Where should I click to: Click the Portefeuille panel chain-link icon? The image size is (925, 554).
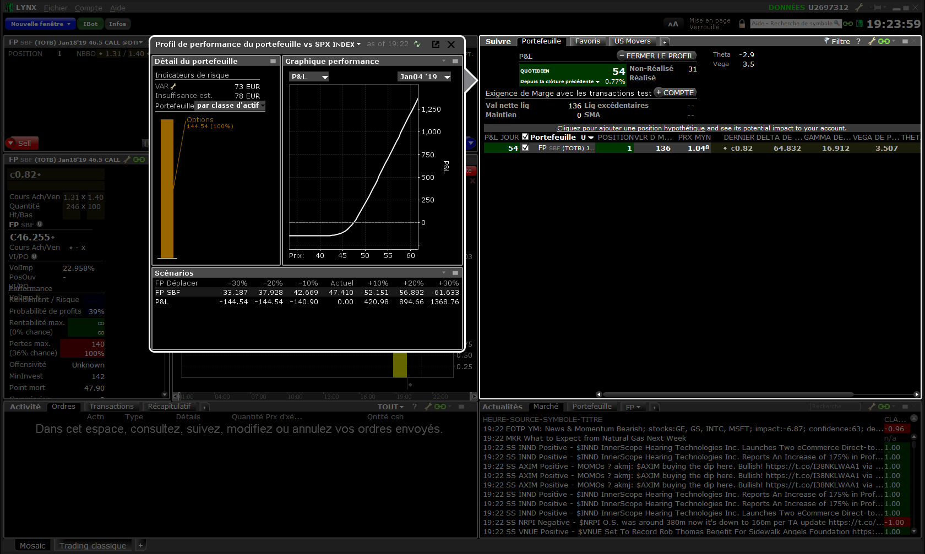884,41
